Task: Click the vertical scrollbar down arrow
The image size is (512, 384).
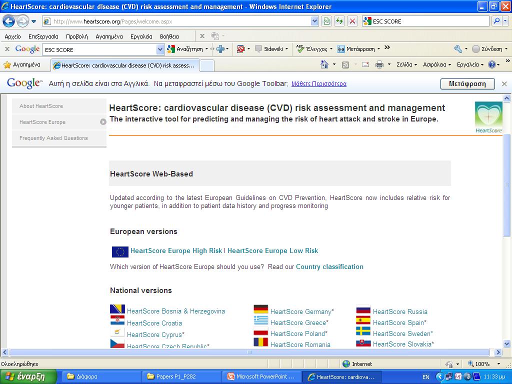Action: (507, 343)
